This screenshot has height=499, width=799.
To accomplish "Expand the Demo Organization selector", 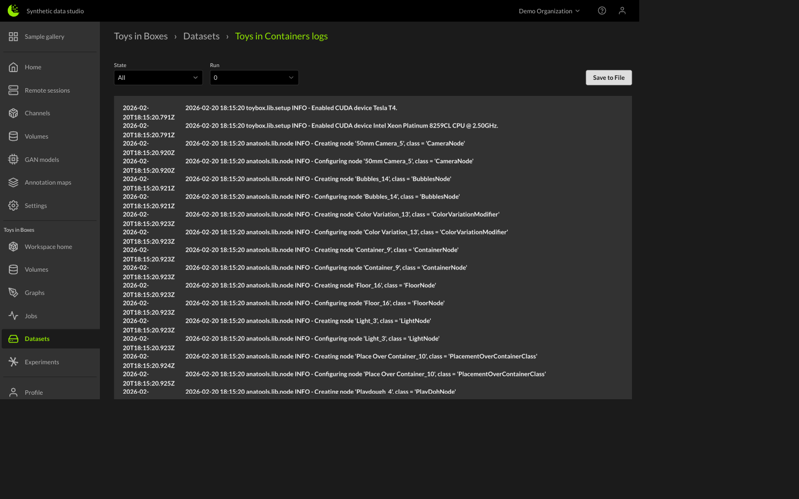I will (549, 11).
